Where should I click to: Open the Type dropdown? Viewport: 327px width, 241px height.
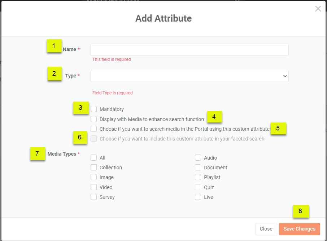[189, 76]
